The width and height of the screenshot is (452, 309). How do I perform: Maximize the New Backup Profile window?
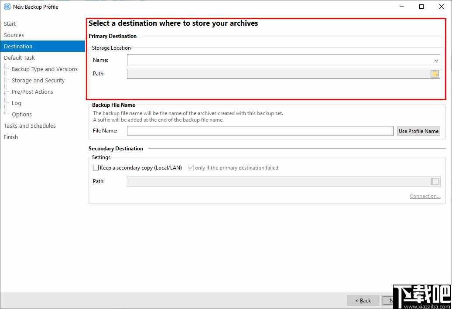[421, 7]
